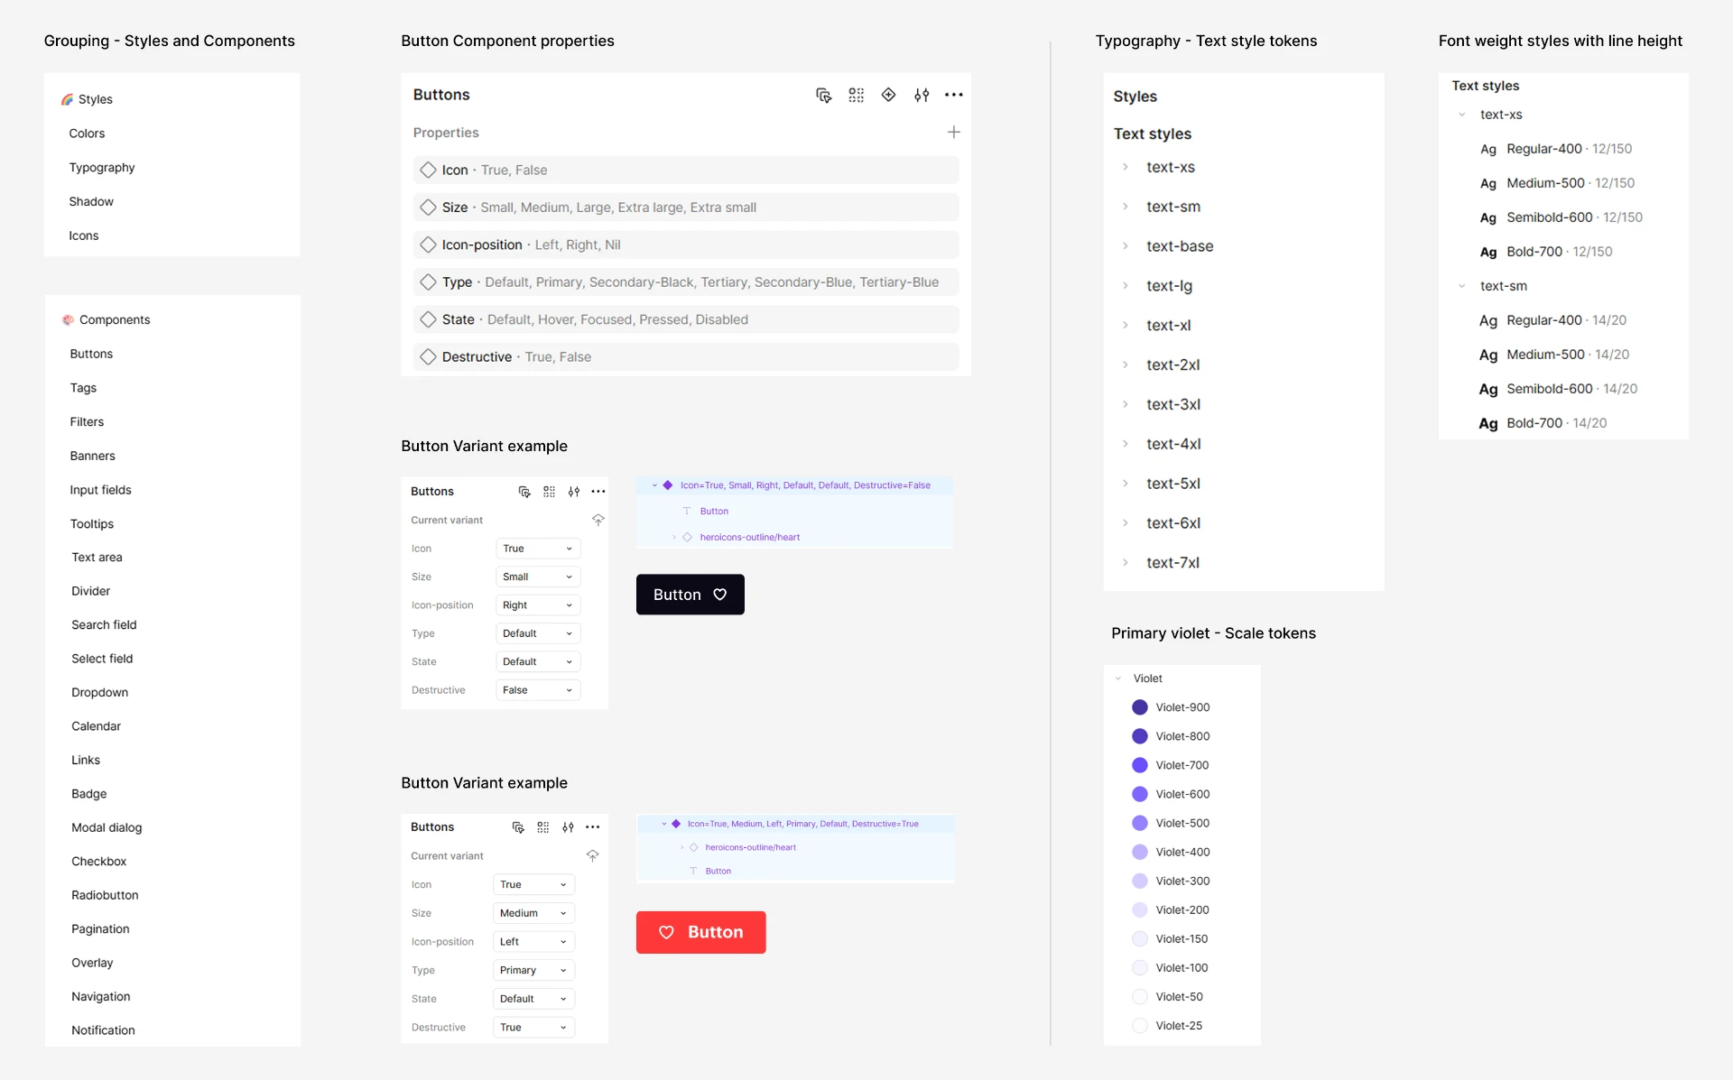Click the Violet-900 color swatch
Screen dimensions: 1733x1080
tap(1139, 707)
